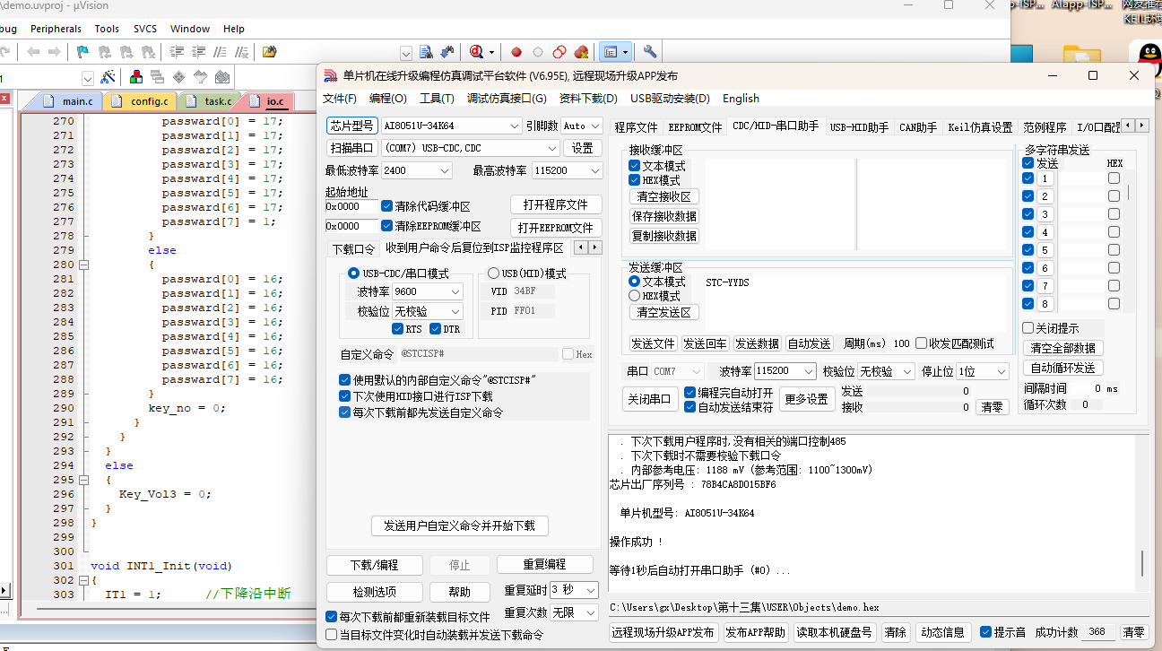
Task: Open 最高波特率 115200 dropdown
Action: click(567, 170)
